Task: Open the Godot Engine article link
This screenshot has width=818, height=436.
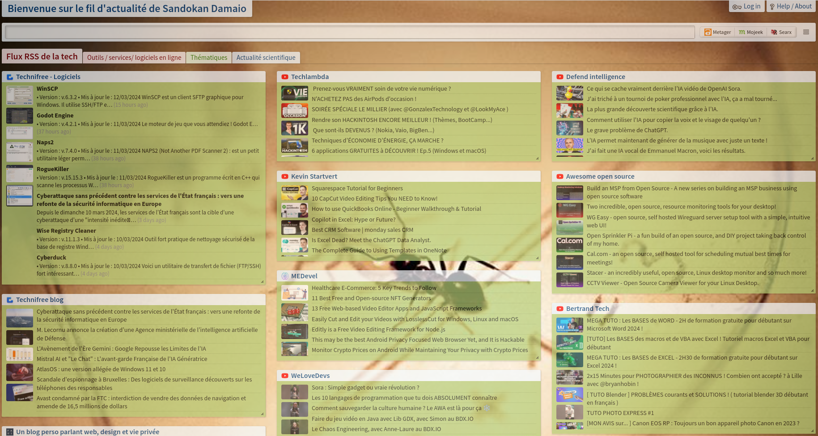Action: tap(55, 115)
